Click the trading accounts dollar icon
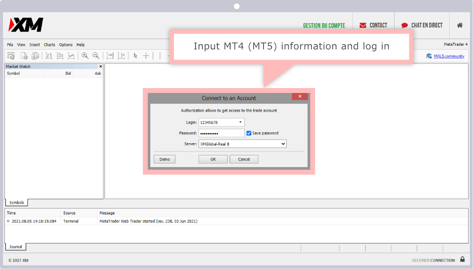Viewport: 473px width, 269px height. 35,56
